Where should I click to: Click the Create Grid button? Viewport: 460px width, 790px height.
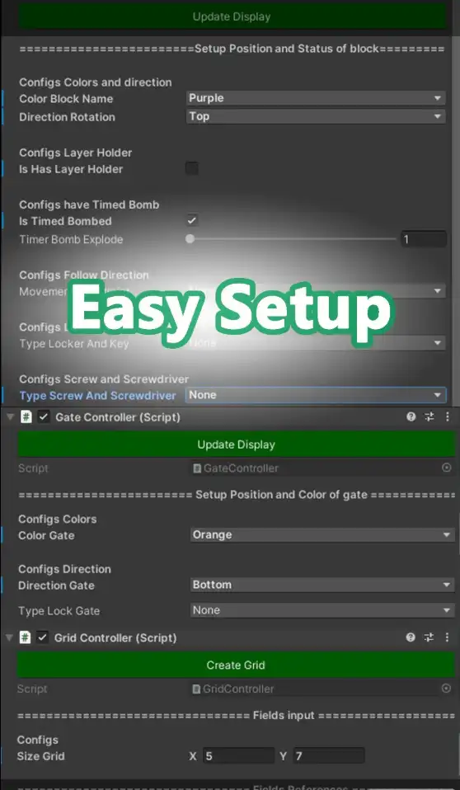coord(236,665)
